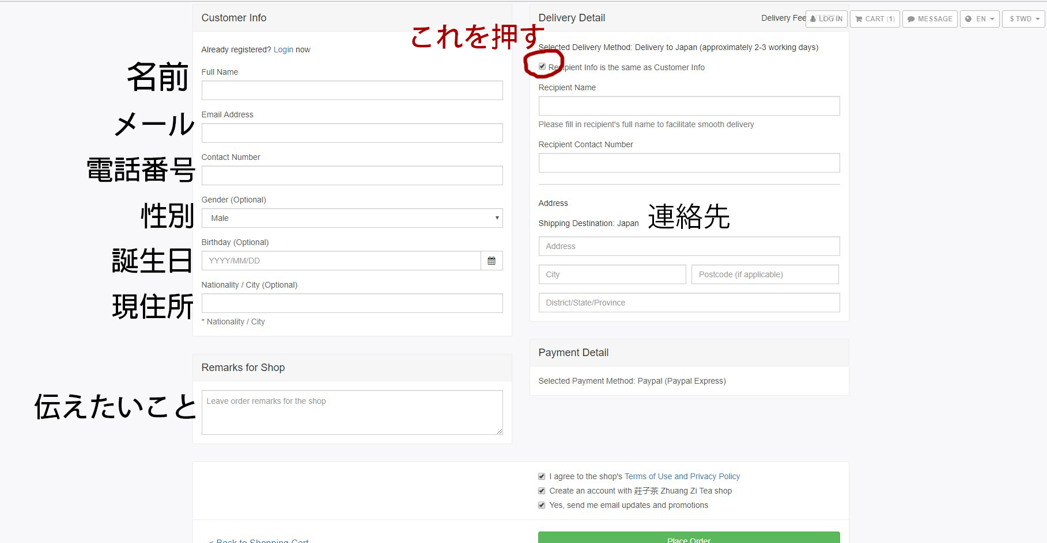
Task: Click the LOG IN button
Action: click(826, 19)
